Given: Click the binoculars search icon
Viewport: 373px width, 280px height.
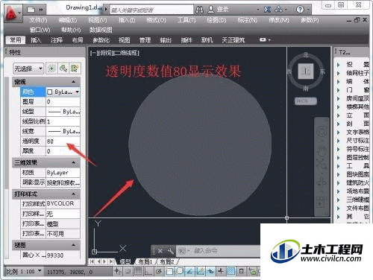Looking at the screenshot, I should [199, 10].
